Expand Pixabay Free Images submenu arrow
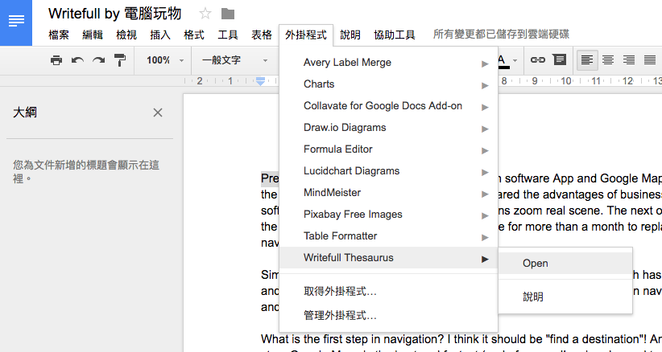Screen dimensions: 662x352 coord(485,216)
